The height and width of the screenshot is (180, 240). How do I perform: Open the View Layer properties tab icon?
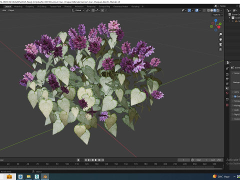(227, 83)
